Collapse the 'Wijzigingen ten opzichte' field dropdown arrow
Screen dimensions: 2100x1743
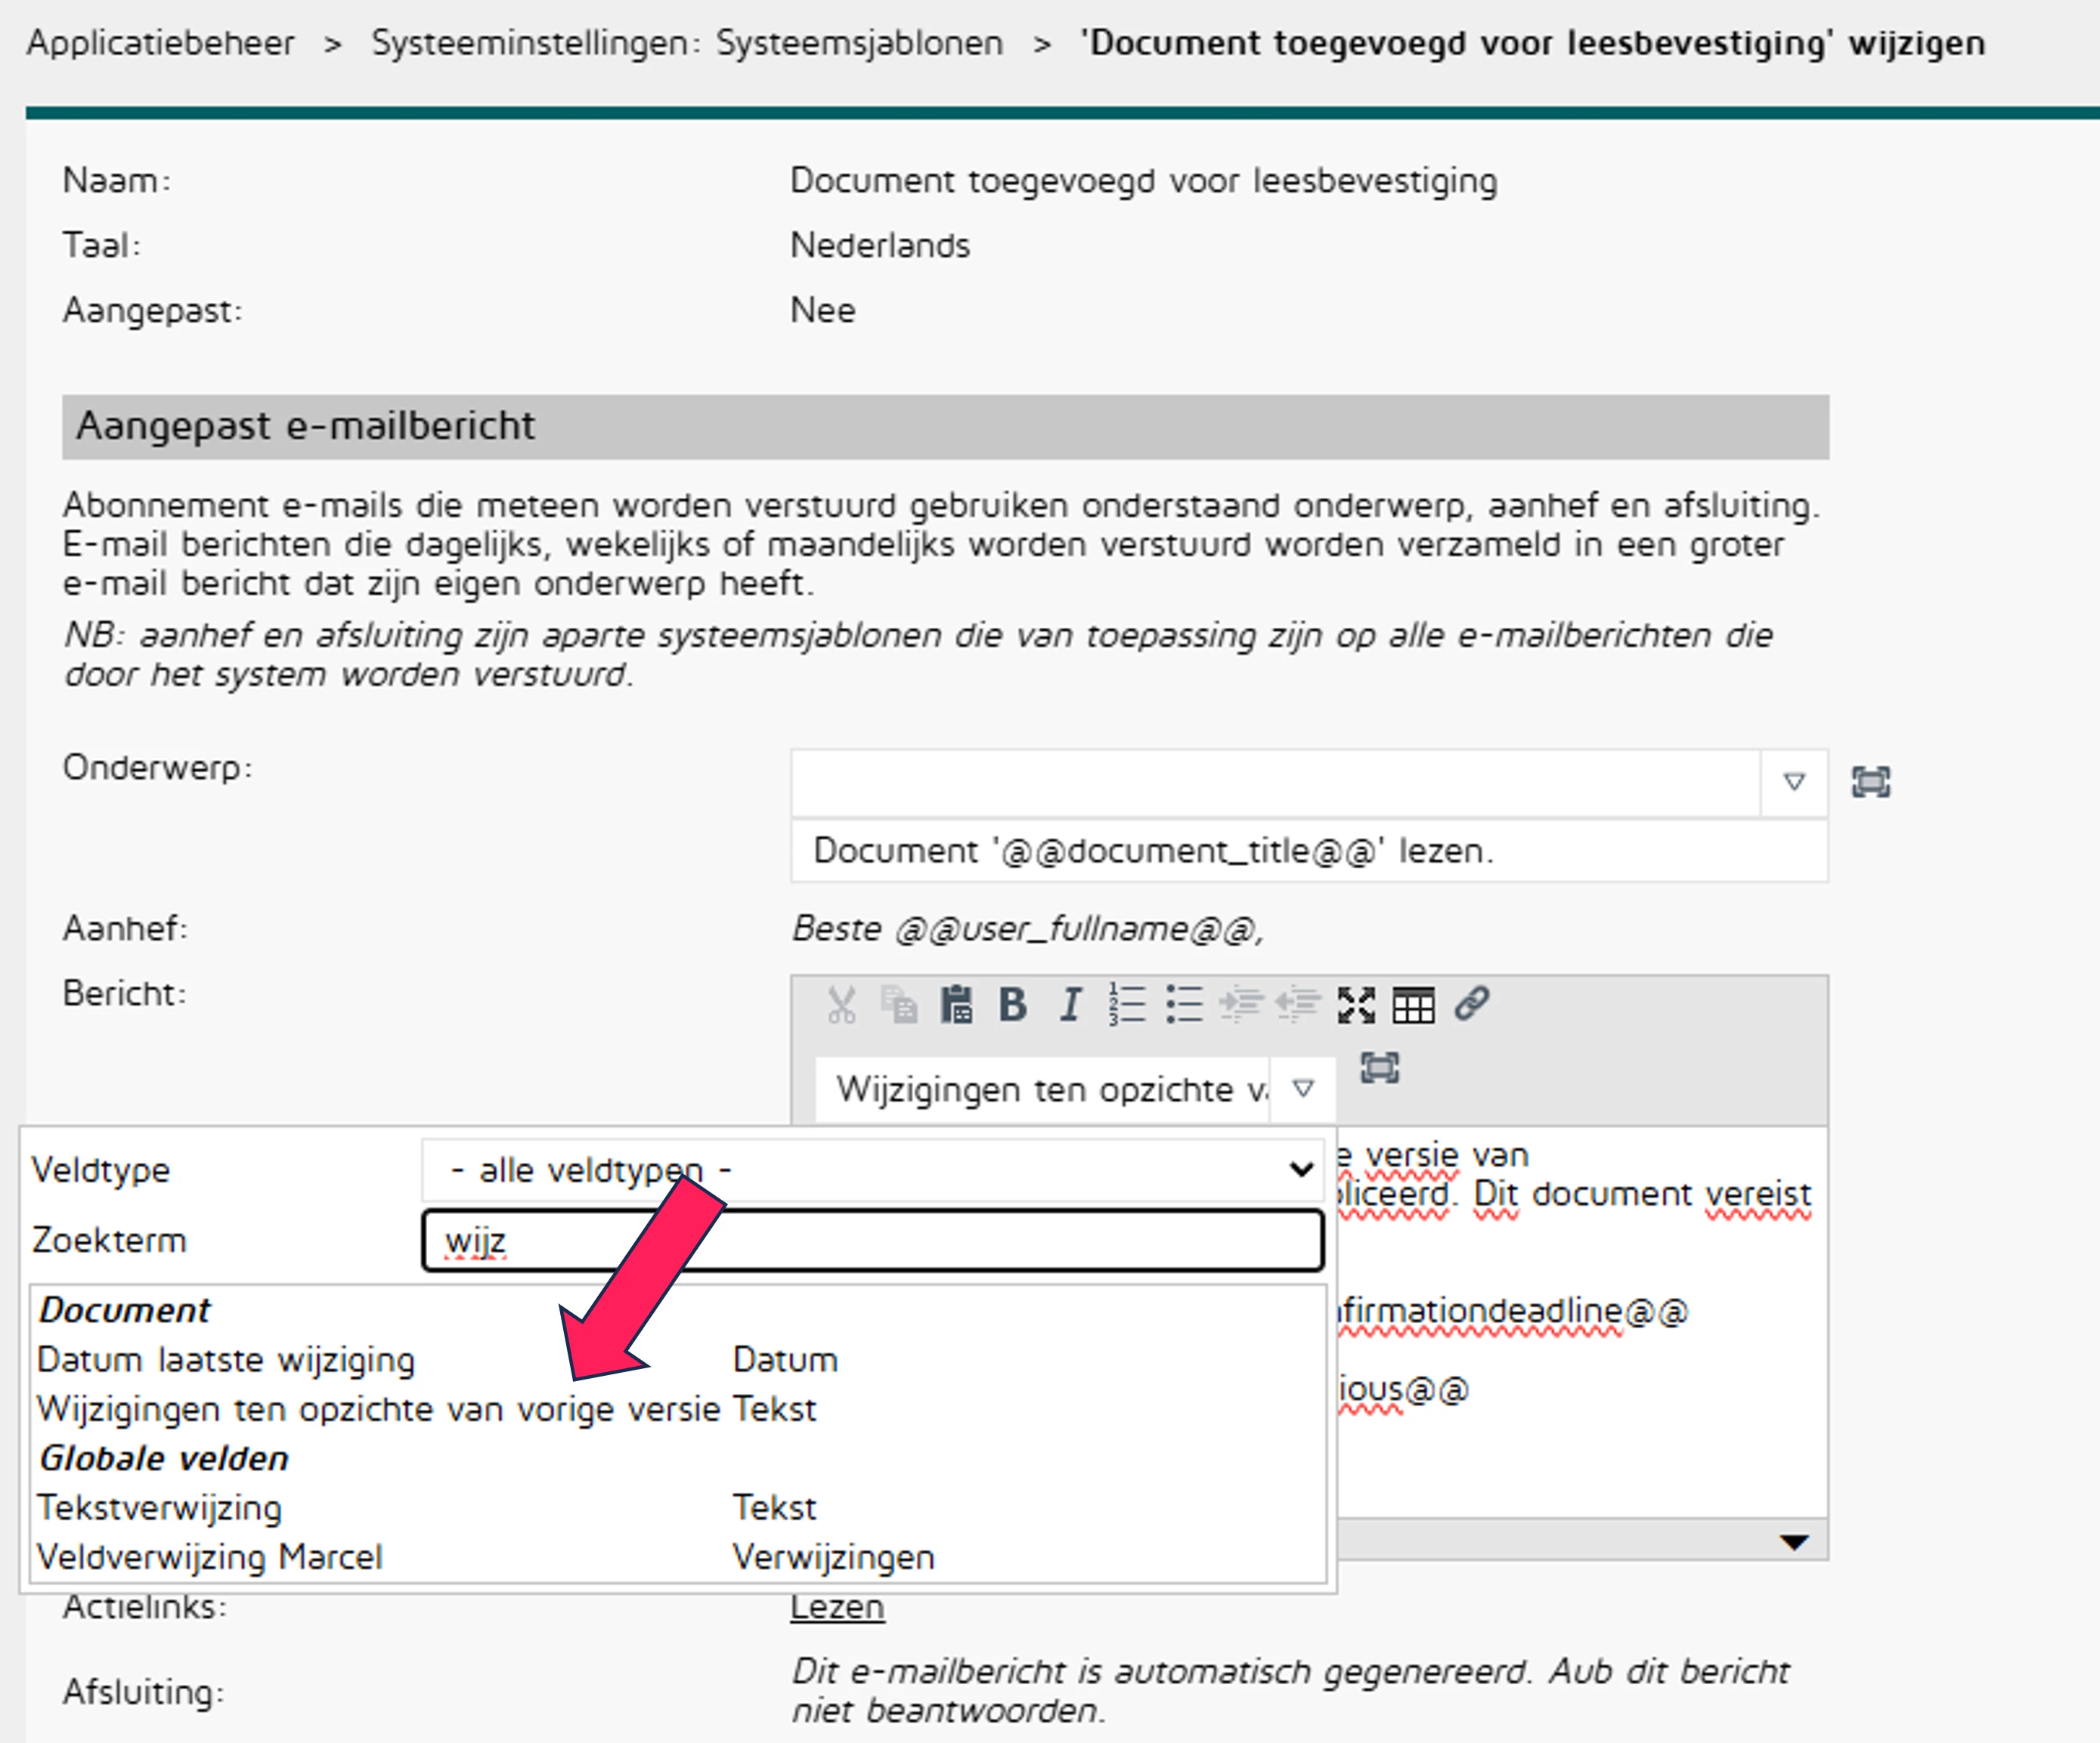(x=1302, y=1089)
